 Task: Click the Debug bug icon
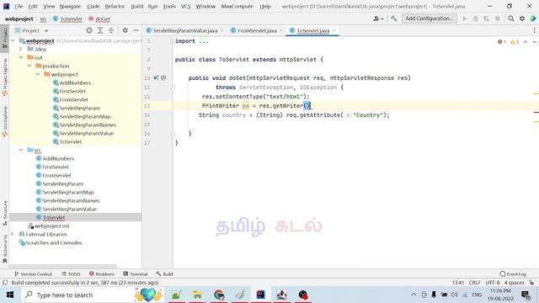tap(475, 19)
